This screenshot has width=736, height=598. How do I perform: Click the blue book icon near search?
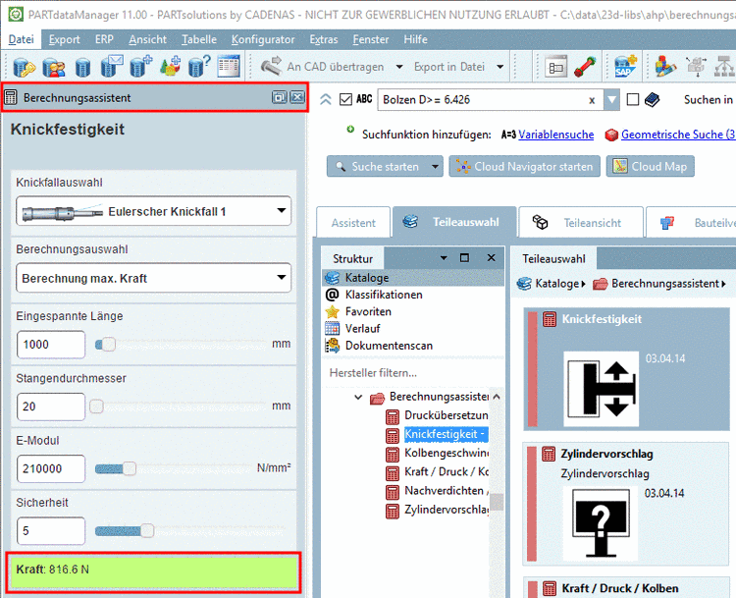click(x=652, y=99)
